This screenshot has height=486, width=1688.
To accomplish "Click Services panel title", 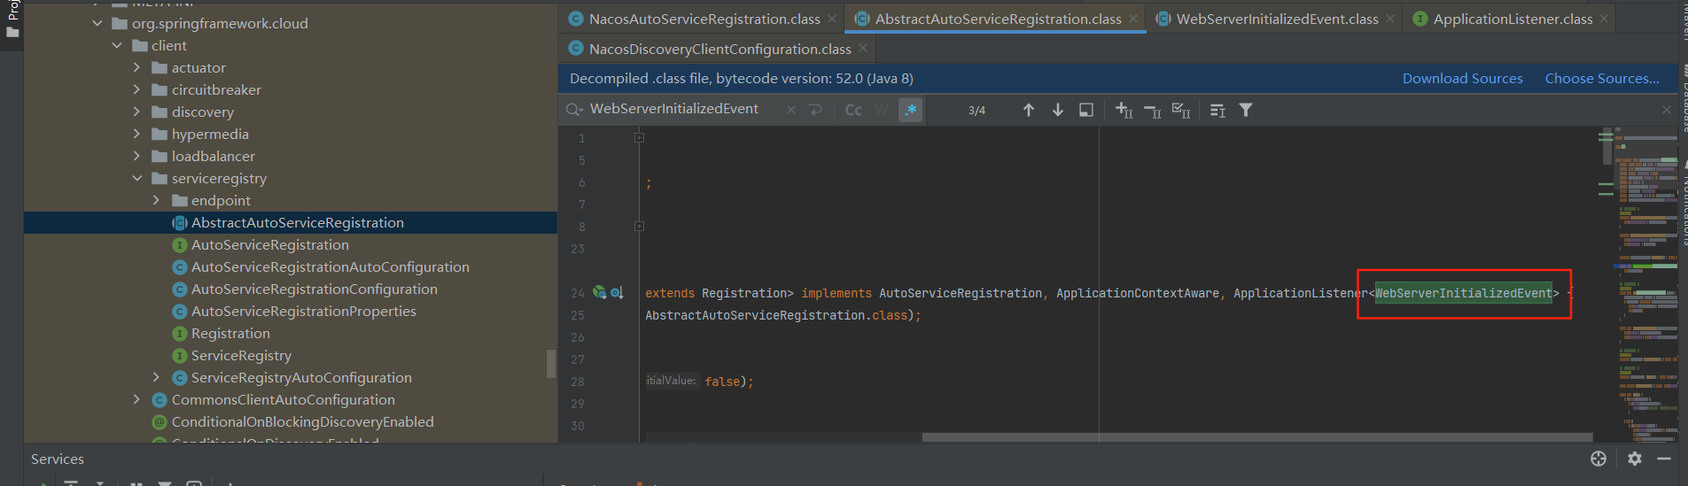I will pyautogui.click(x=58, y=459).
